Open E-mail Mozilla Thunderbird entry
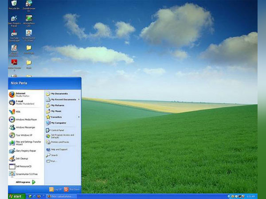 pos(26,103)
